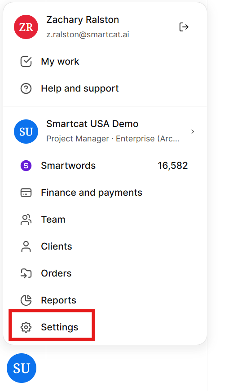Click the Finance and payments card icon

[26, 193]
